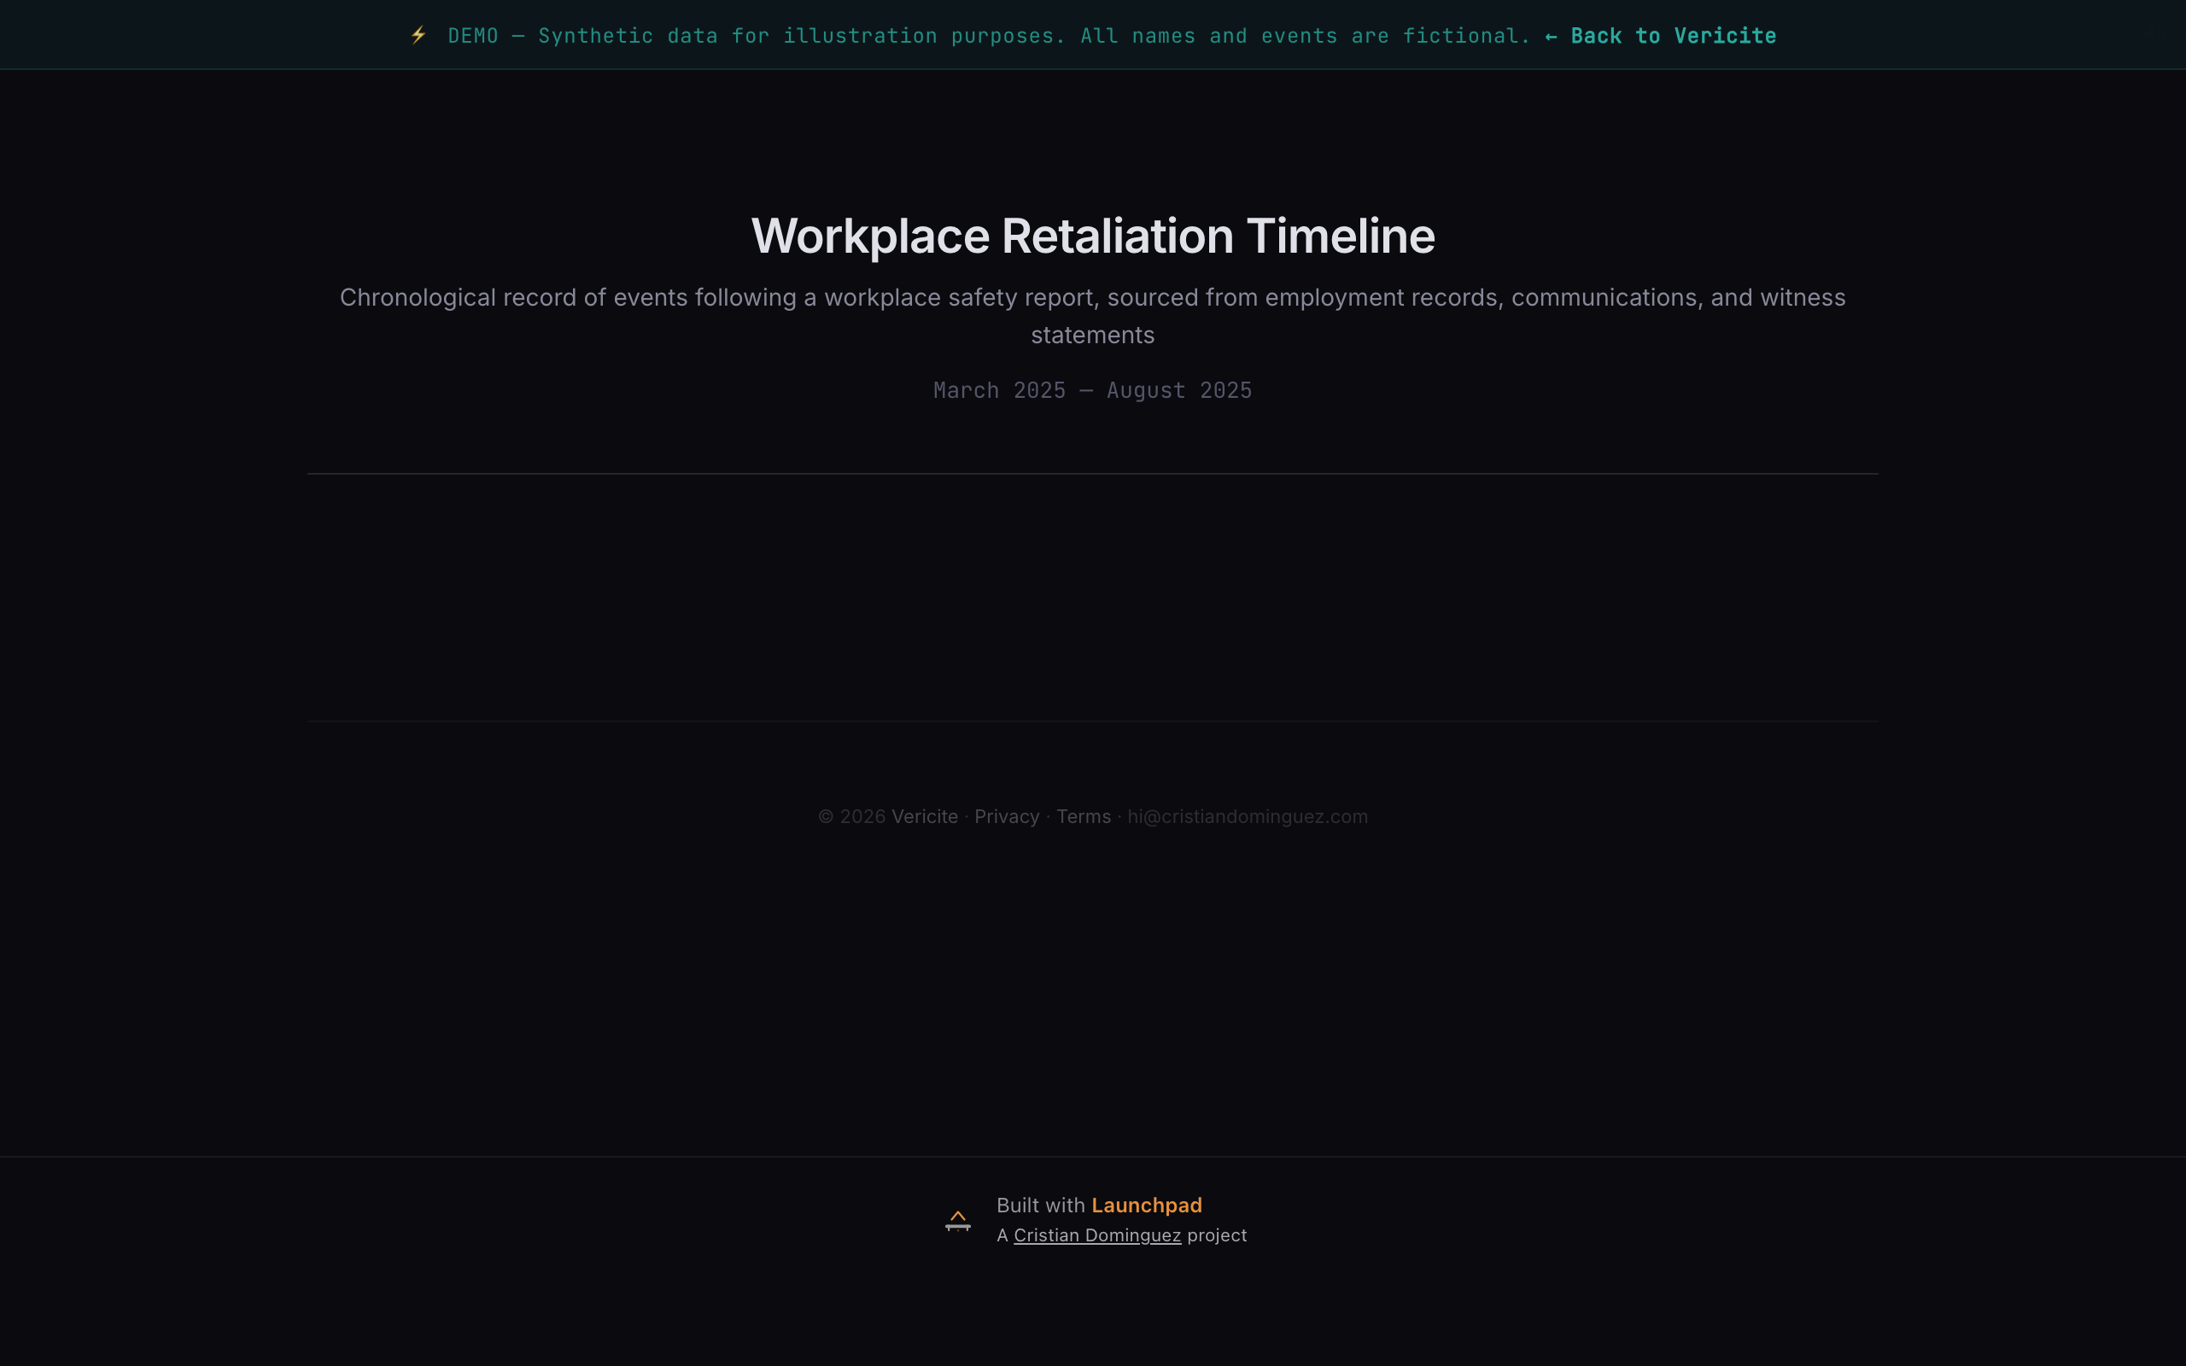This screenshot has width=2186, height=1366.
Task: Open the Launchpad link in the footer
Action: (x=1146, y=1205)
